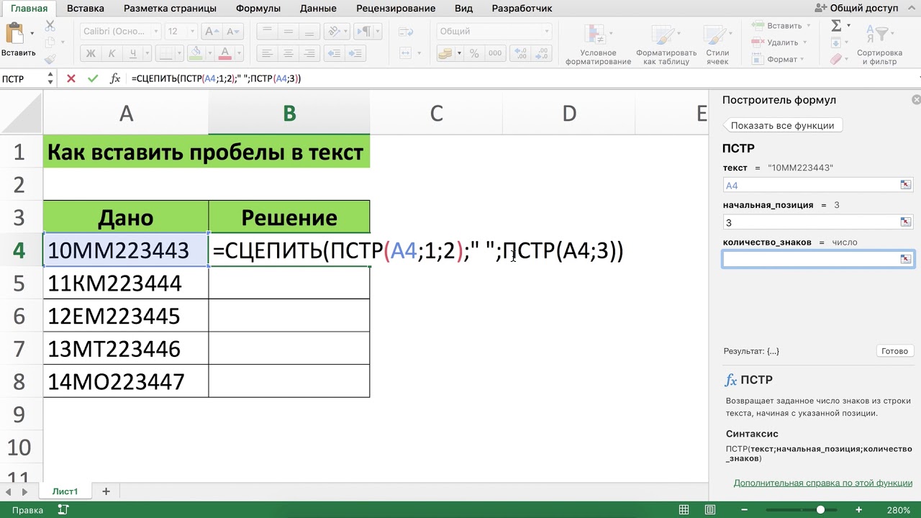Image resolution: width=921 pixels, height=518 pixels.
Task: Align text to middle of cell
Action: 288,31
